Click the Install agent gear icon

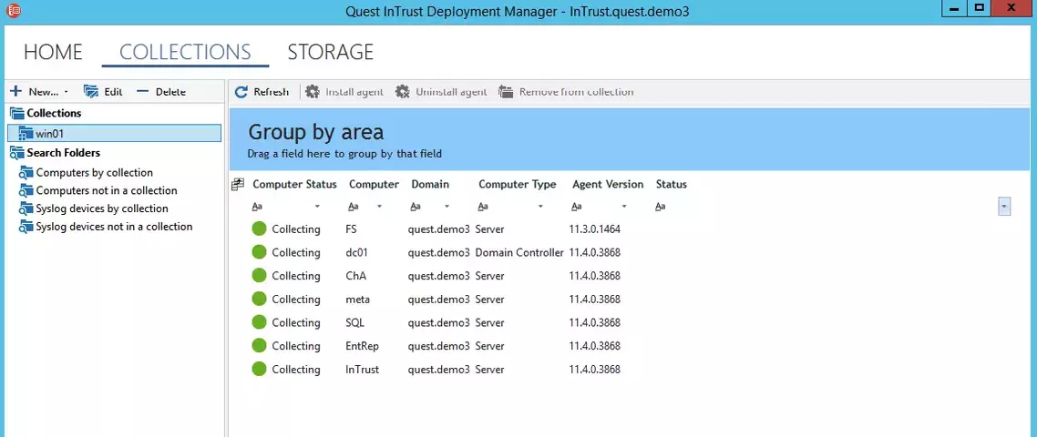[x=313, y=92]
